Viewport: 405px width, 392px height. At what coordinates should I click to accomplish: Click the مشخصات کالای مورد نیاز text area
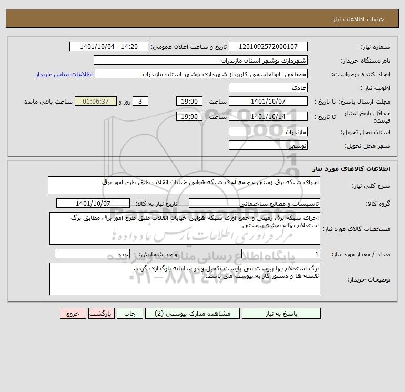pos(185,228)
